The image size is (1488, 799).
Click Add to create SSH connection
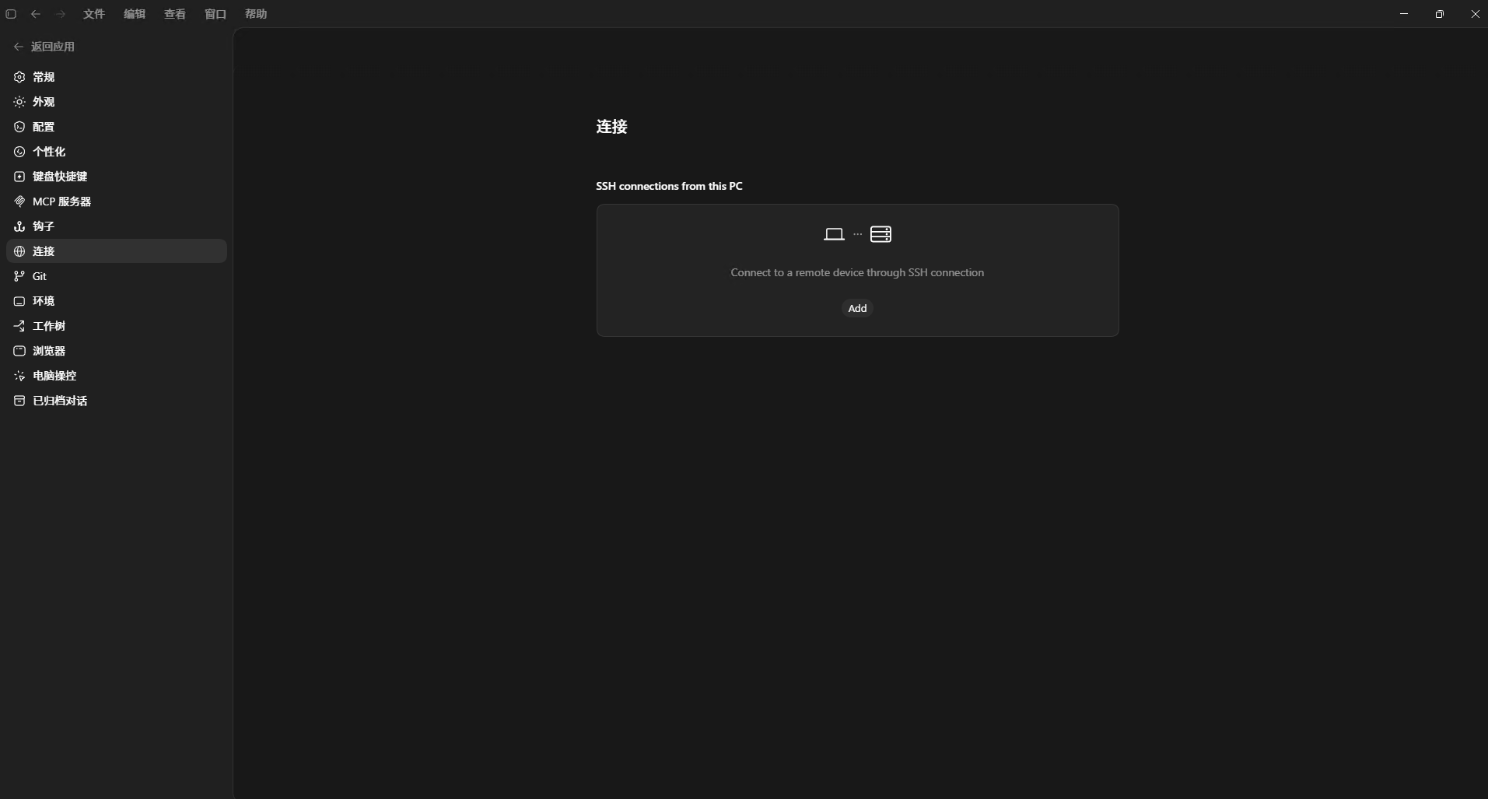point(857,308)
